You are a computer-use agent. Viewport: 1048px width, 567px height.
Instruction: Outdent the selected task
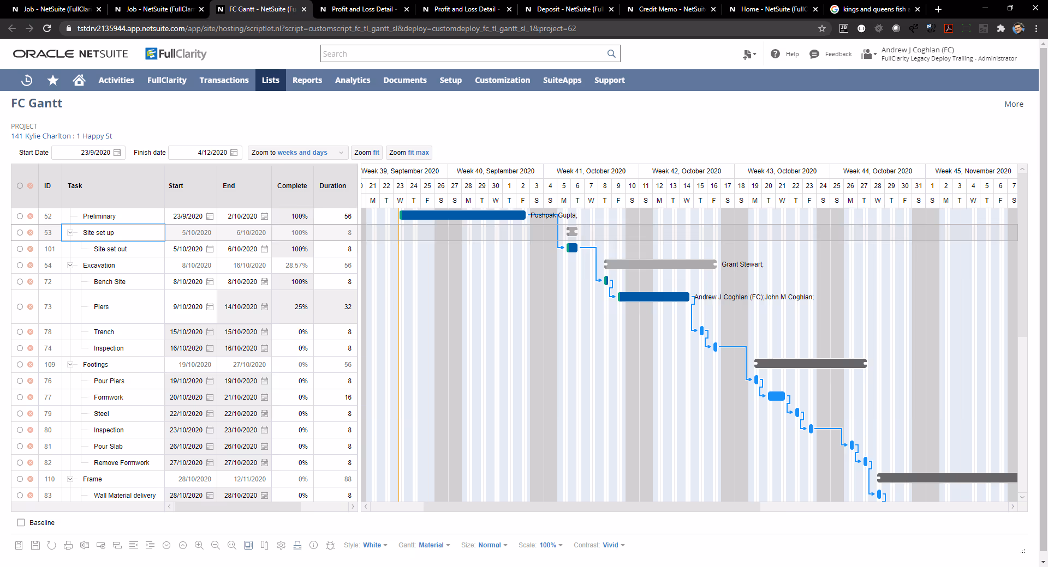point(134,545)
